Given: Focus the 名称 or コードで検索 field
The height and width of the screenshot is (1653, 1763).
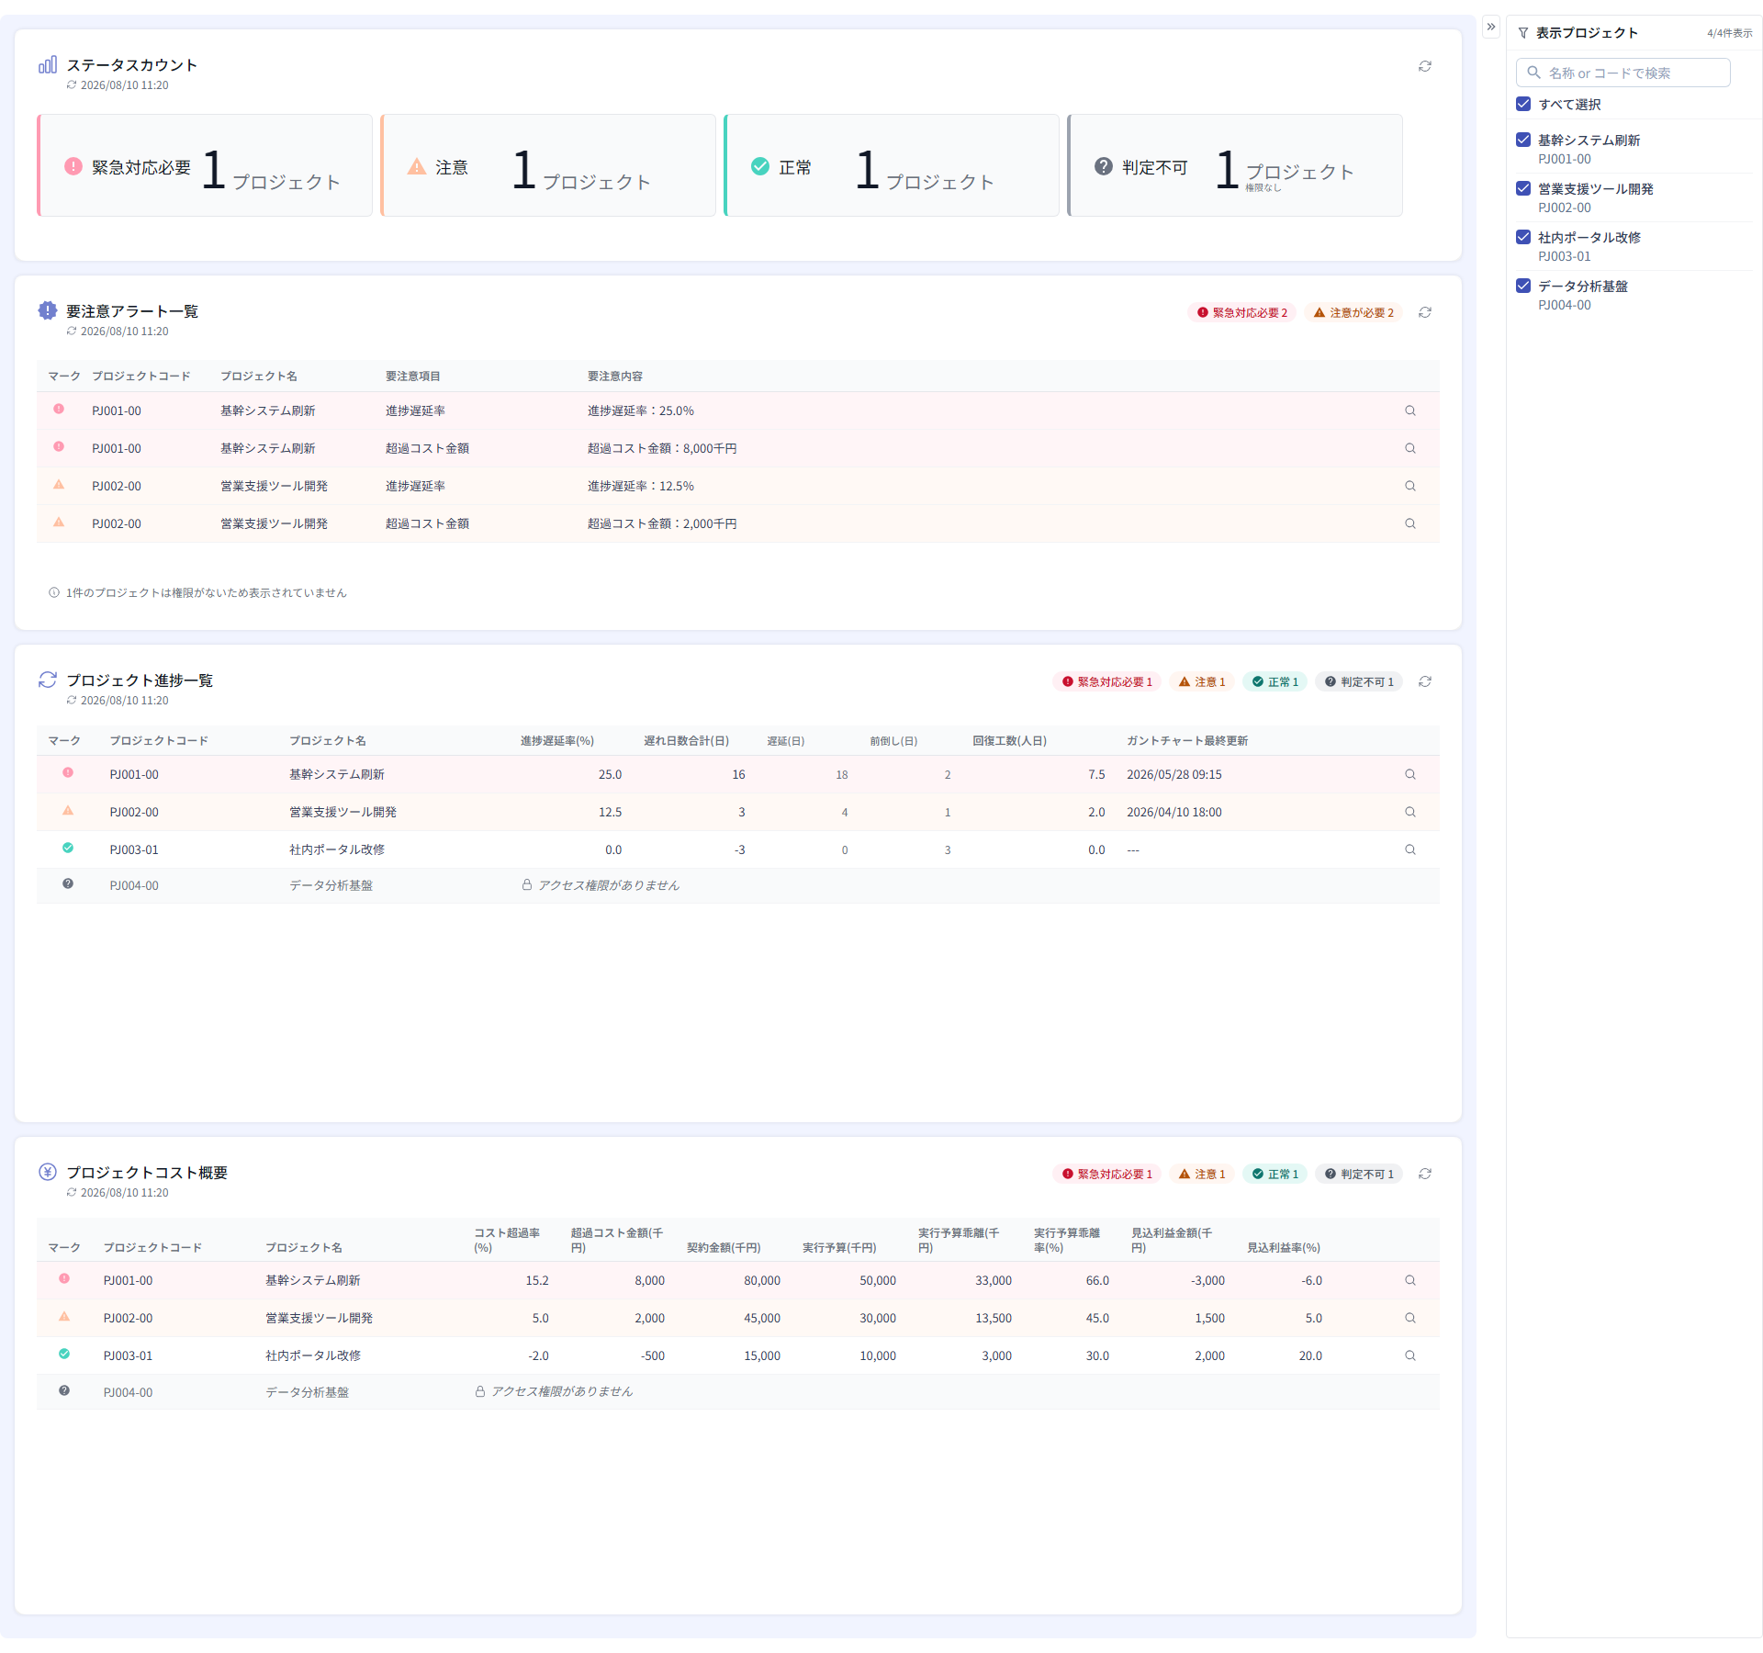Looking at the screenshot, I should [1623, 73].
